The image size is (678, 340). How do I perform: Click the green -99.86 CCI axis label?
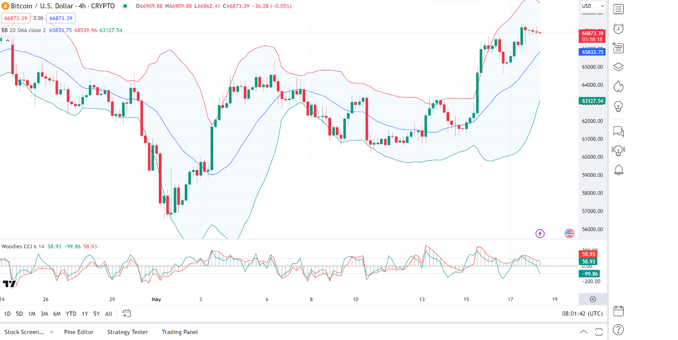589,274
